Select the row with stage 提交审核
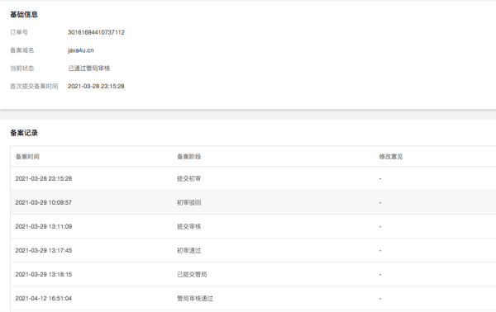 coord(253,226)
